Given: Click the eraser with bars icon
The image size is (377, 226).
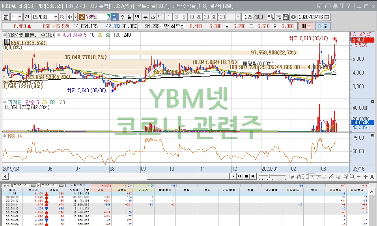Looking at the screenshot, I should coord(338,176).
